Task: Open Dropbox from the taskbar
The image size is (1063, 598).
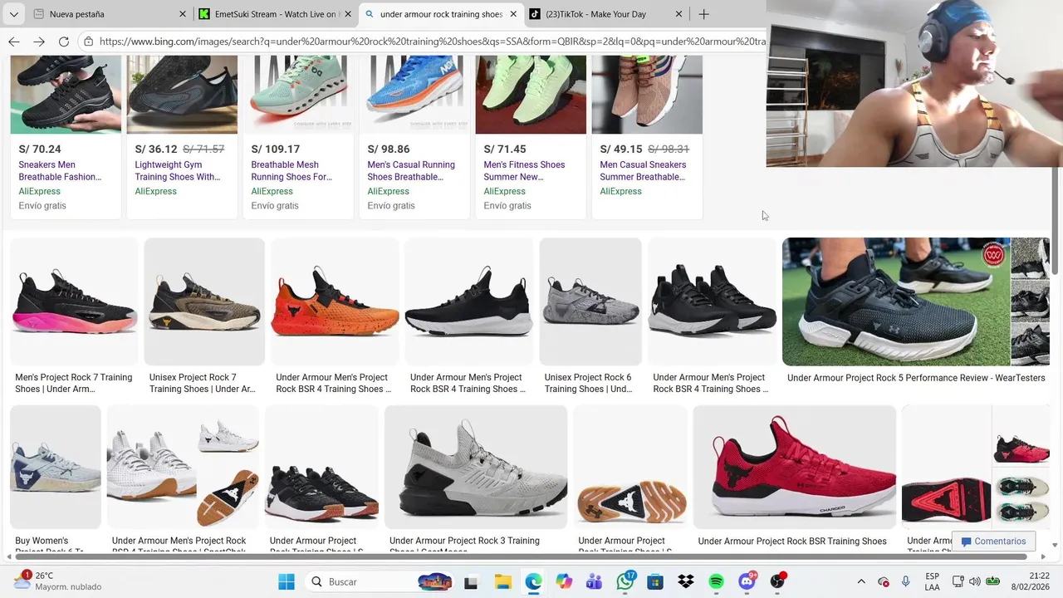Action: 686,581
